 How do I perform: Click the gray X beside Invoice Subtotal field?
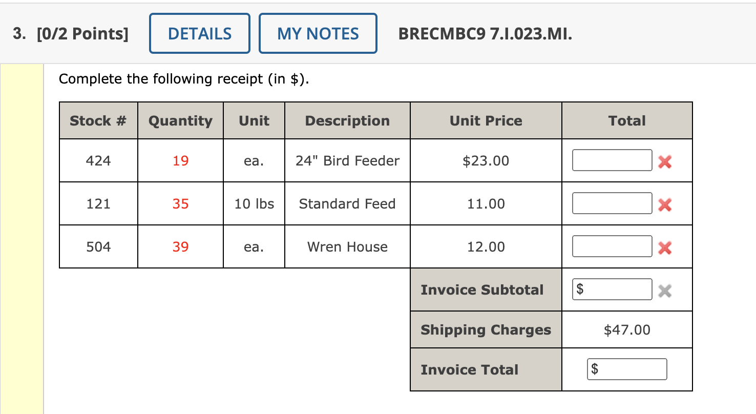coord(664,291)
